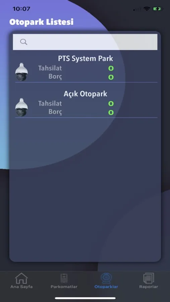The height and width of the screenshot is (302, 170).
Task: Select the Otoparklar camera icon
Action: click(106, 278)
